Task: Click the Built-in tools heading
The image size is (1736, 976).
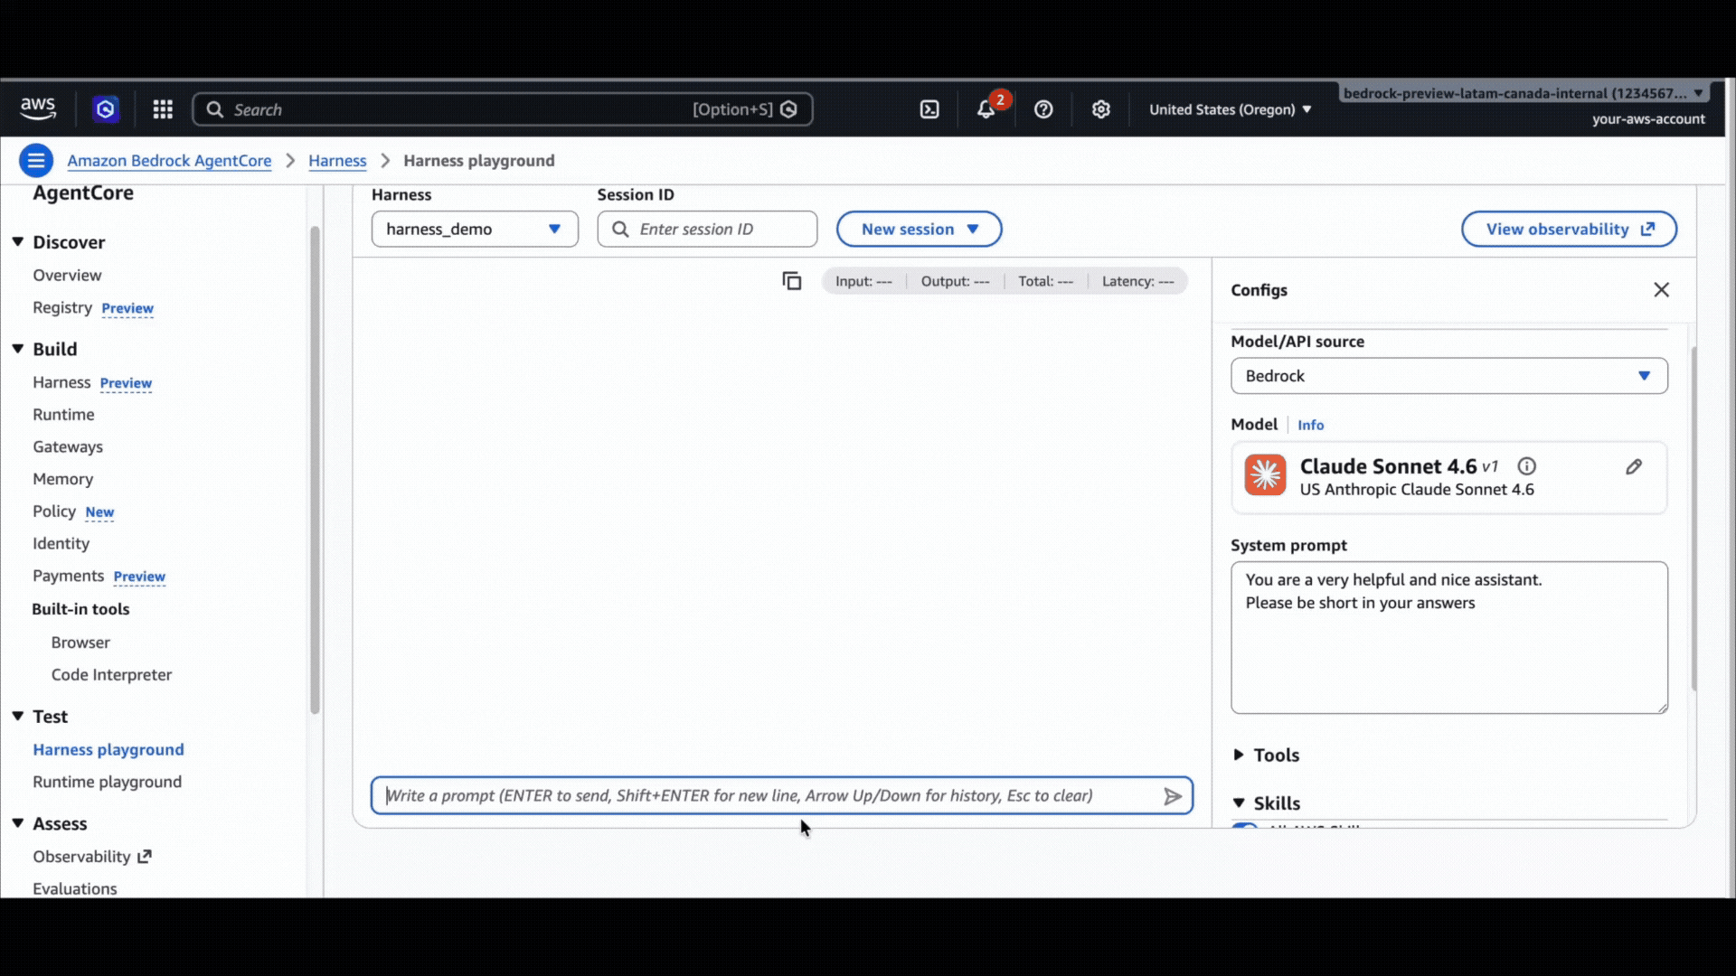Action: click(80, 609)
